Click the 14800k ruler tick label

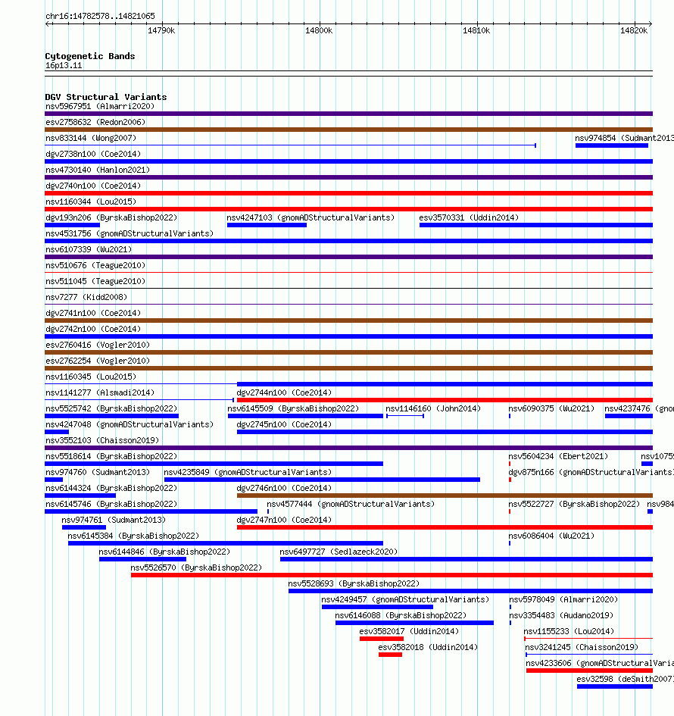319,30
